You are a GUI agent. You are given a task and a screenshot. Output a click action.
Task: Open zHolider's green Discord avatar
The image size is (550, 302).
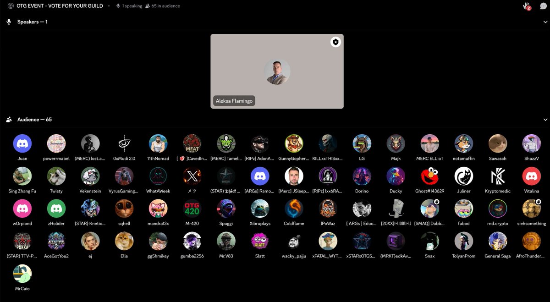56,209
